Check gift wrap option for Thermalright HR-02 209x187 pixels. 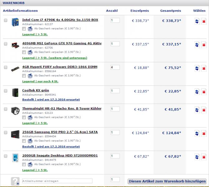tap(24, 117)
